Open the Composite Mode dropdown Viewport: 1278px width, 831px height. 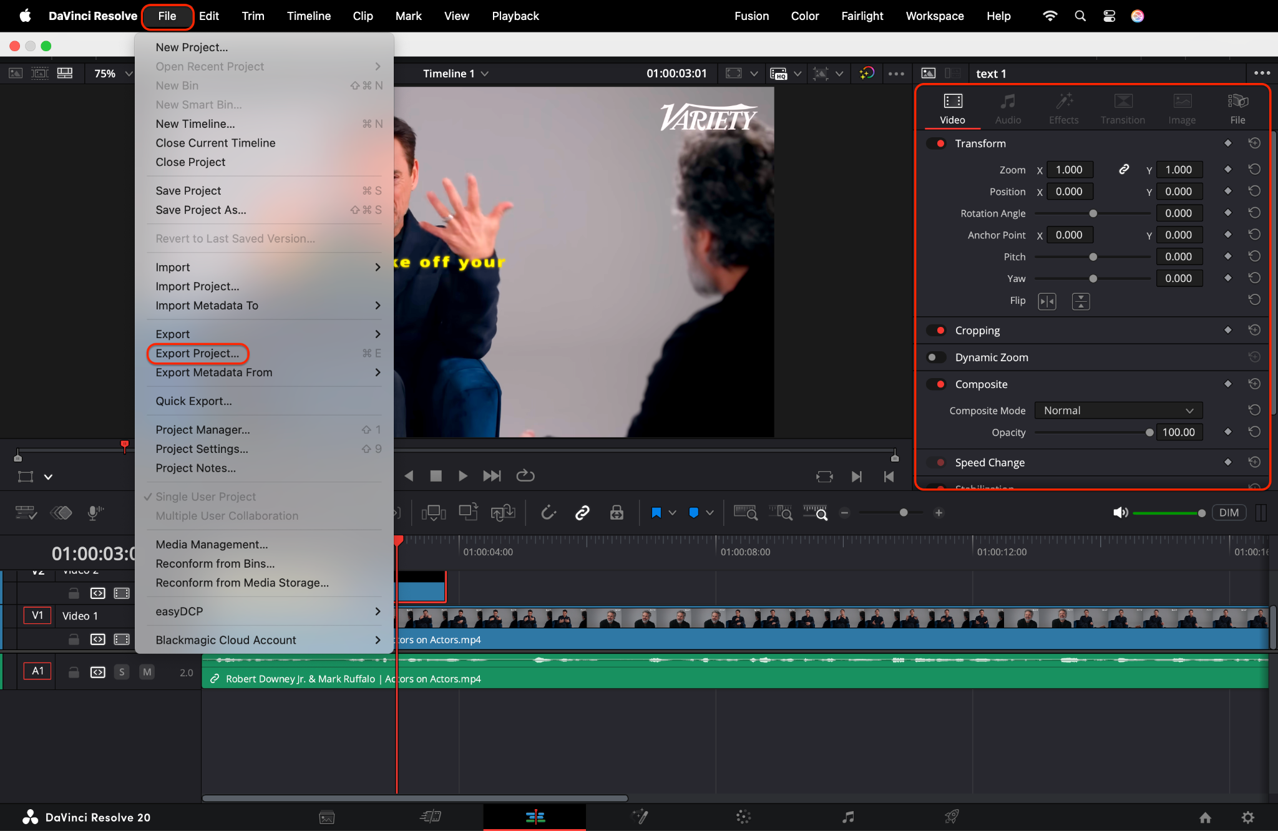pos(1117,410)
